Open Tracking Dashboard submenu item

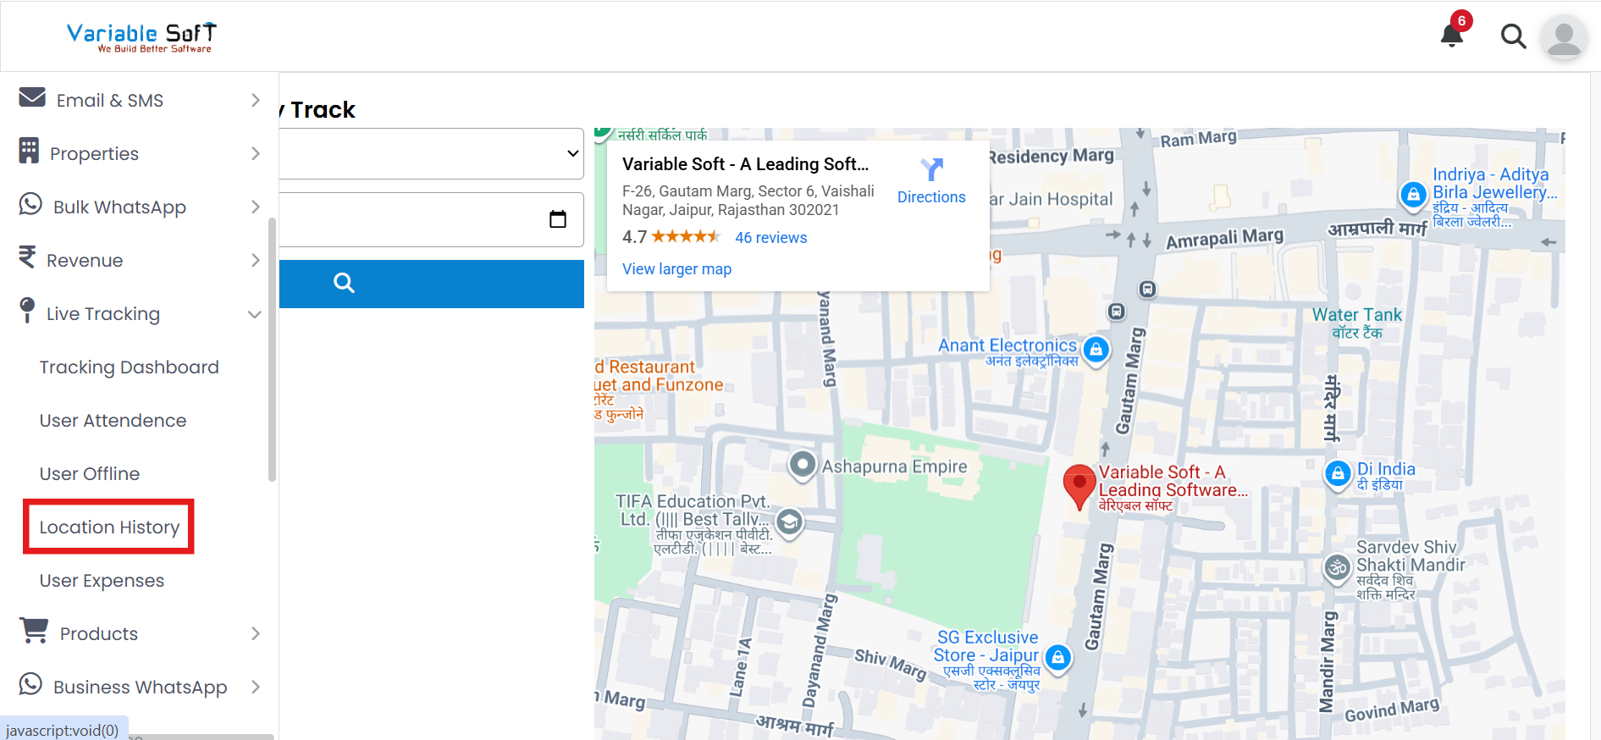click(x=129, y=367)
